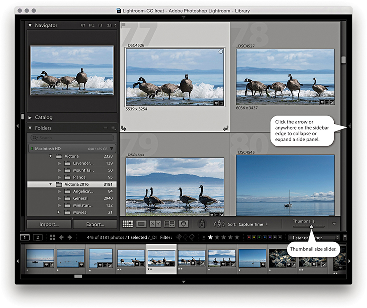Click the plus icon in Folders panel

pos(113,128)
